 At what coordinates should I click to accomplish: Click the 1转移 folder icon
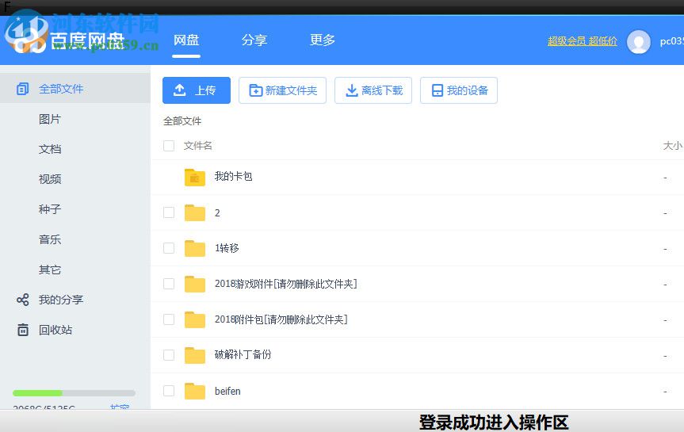[194, 248]
